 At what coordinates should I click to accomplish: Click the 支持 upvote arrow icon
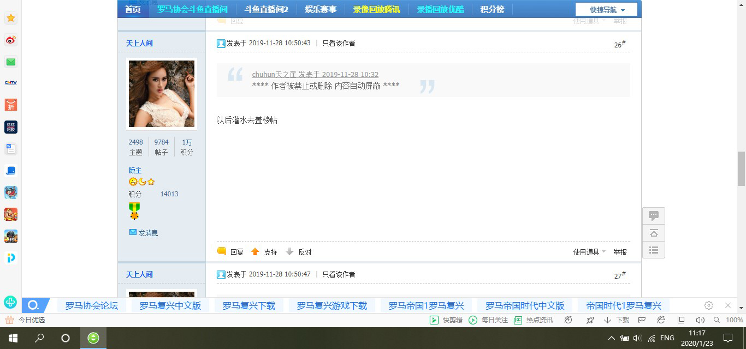[256, 251]
